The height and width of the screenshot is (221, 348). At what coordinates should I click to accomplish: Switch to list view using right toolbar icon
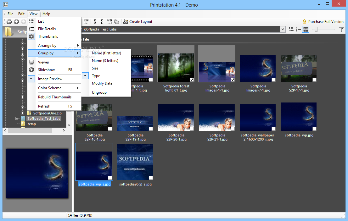pos(291,29)
